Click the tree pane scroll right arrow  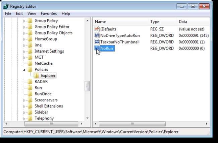pyautogui.click(x=81, y=124)
